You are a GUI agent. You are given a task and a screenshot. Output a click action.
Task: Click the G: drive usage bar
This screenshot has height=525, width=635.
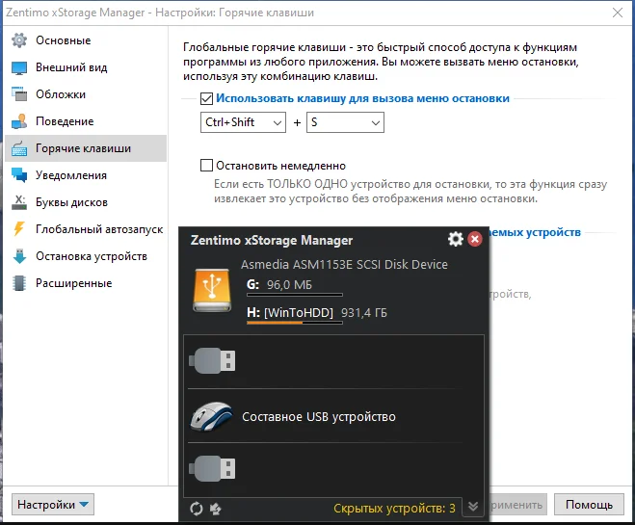click(295, 295)
